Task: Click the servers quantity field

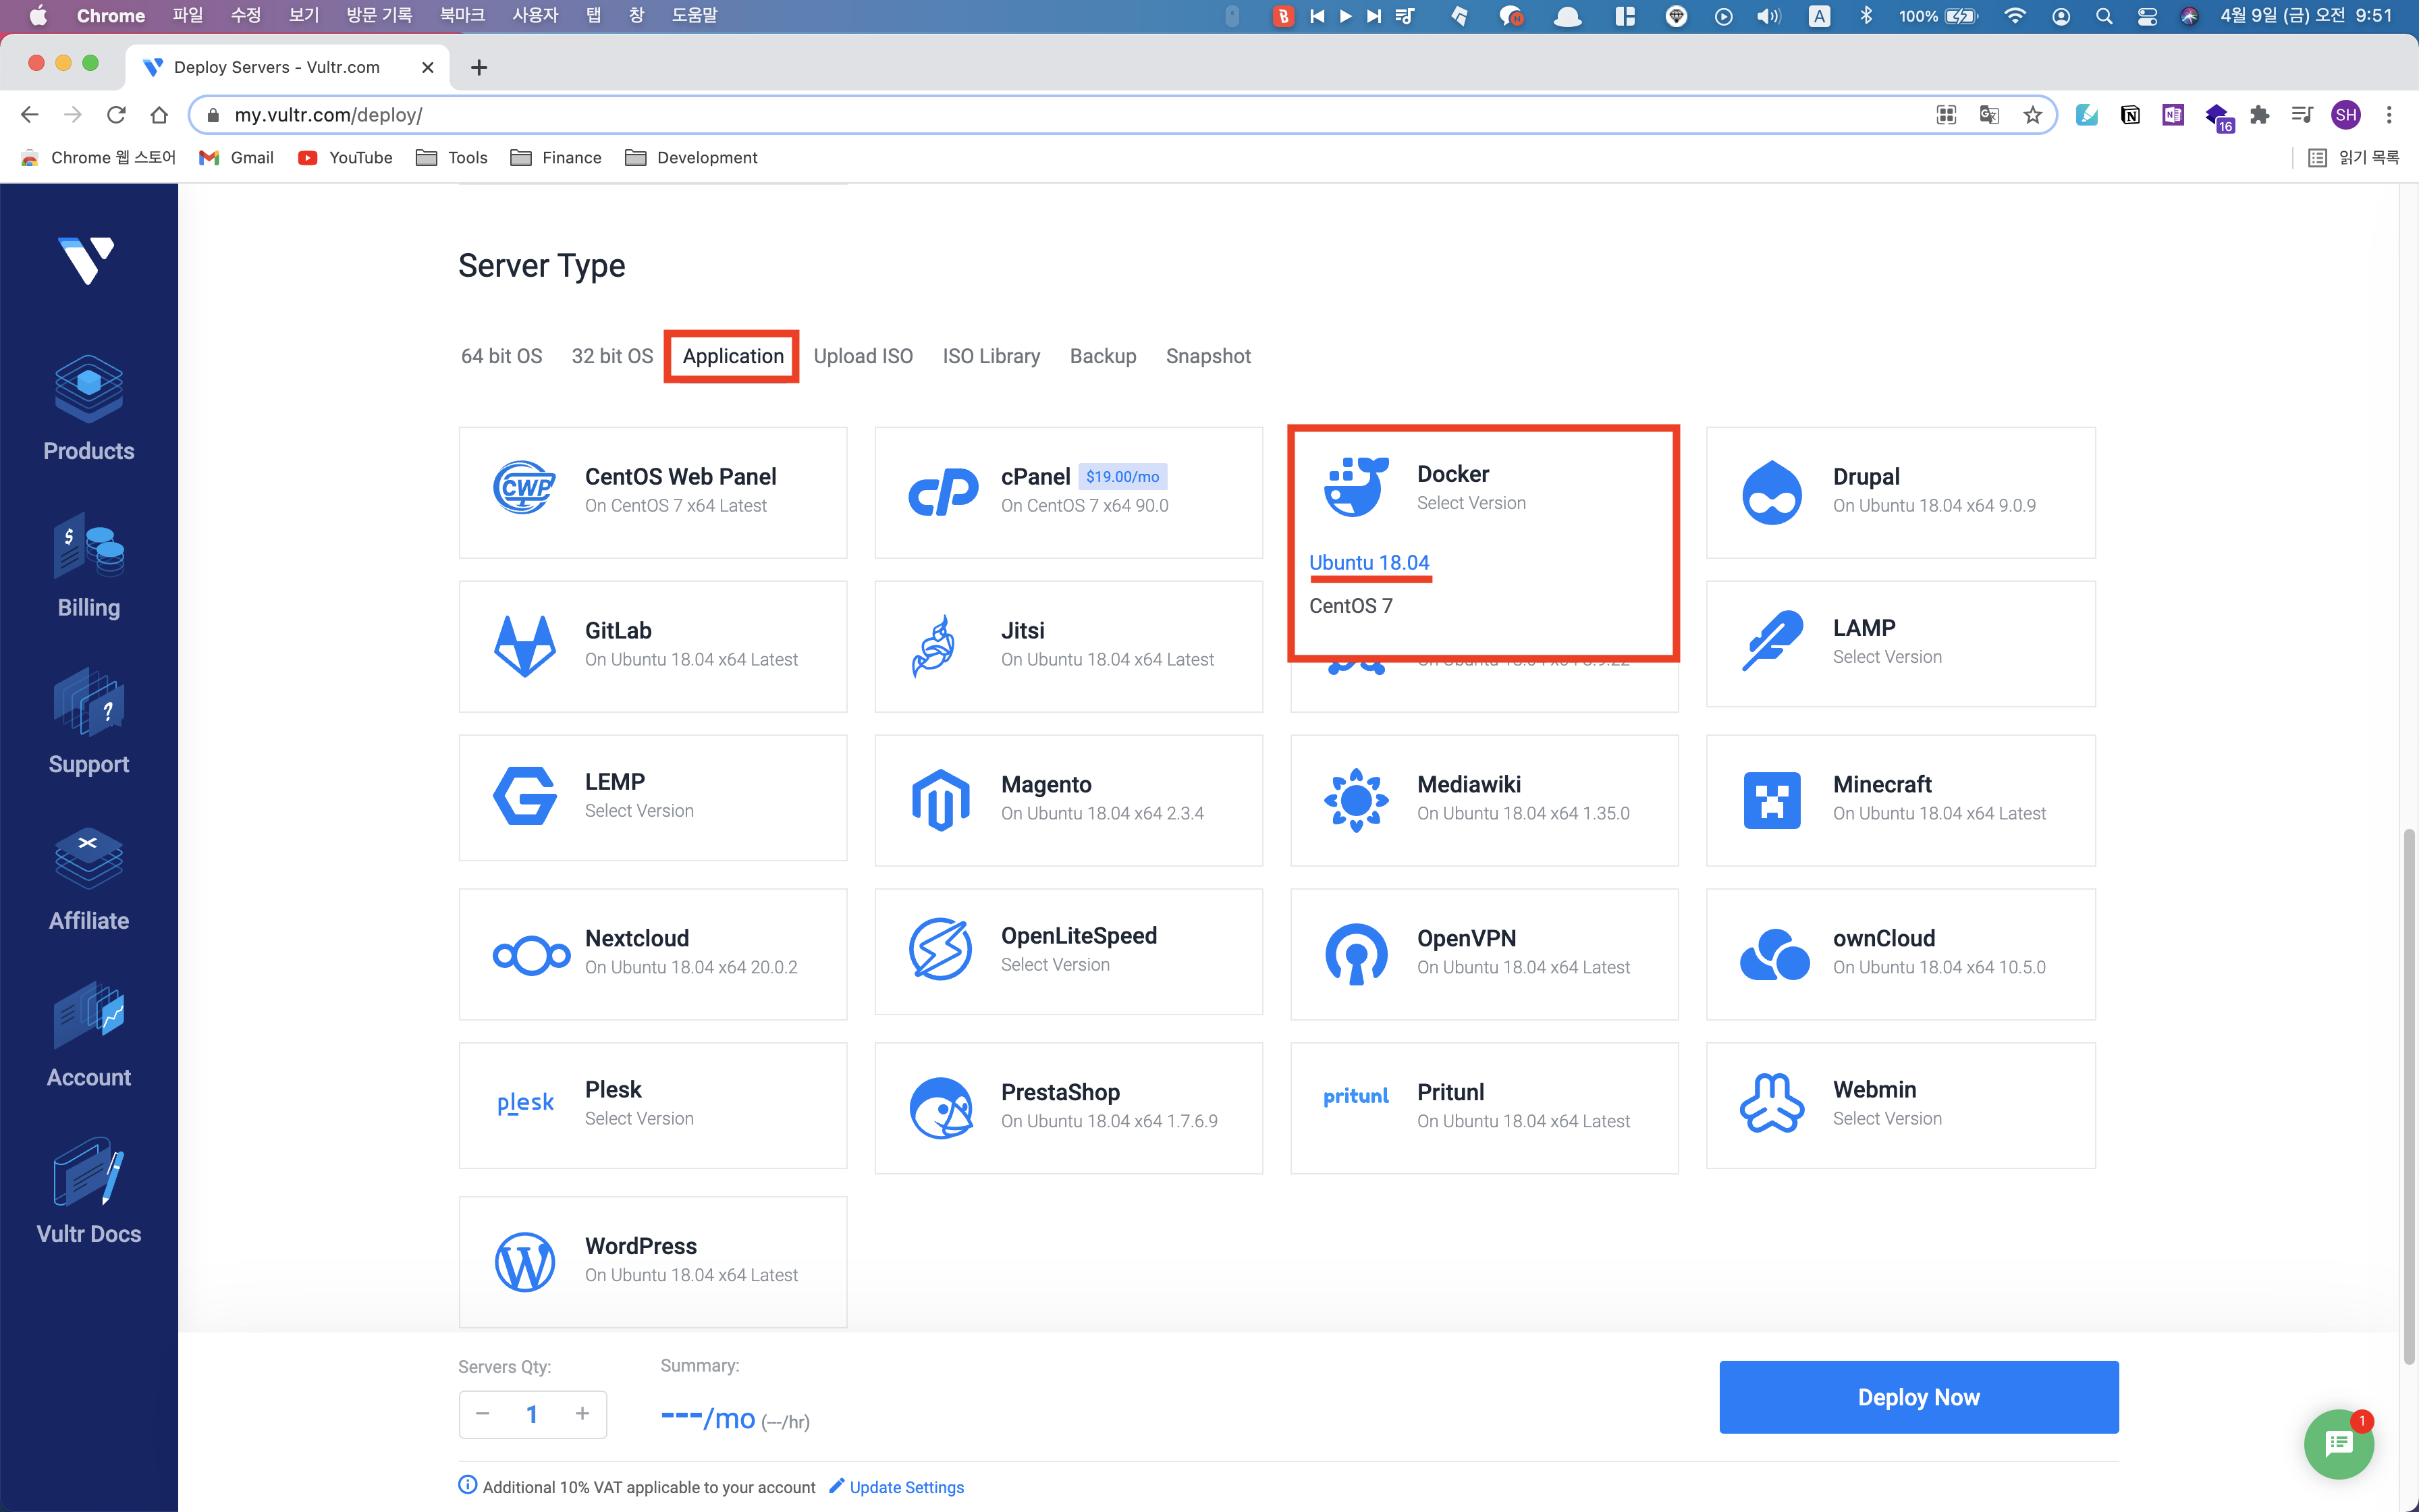Action: [532, 1414]
